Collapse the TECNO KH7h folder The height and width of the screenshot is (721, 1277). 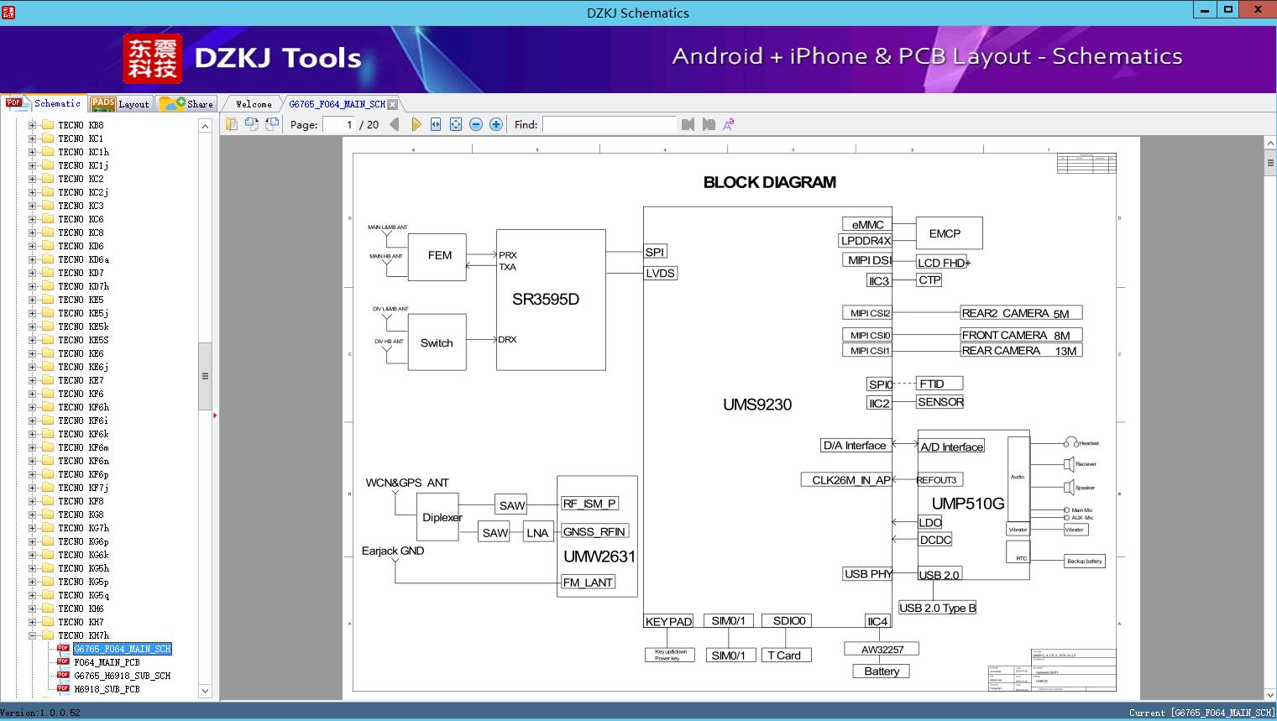click(32, 635)
